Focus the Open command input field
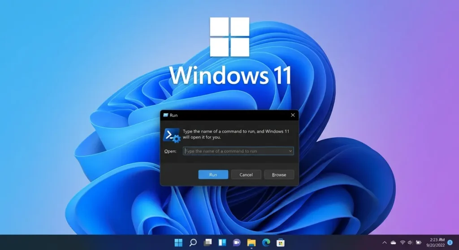The image size is (459, 250). pos(238,151)
